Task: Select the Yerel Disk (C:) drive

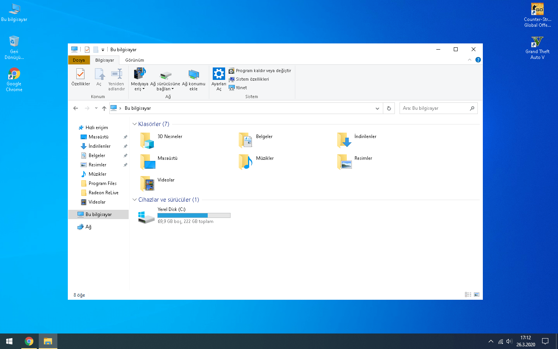Action: [x=184, y=216]
